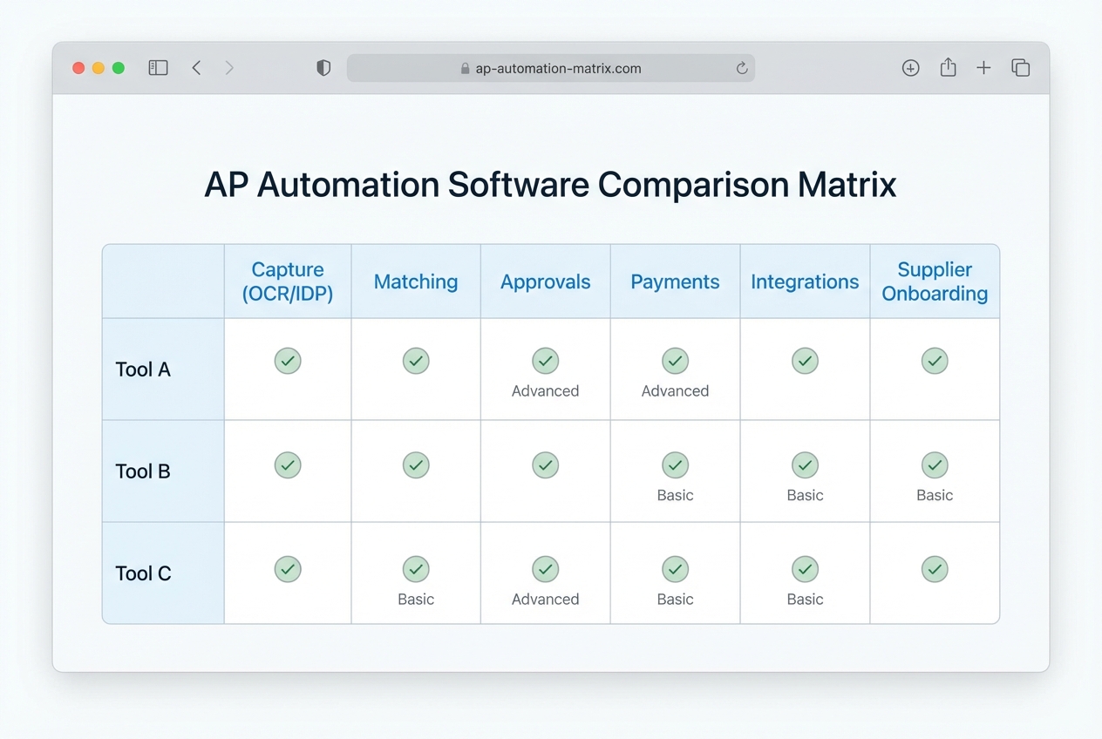1102x739 pixels.
Task: Click the page reload button
Action: [741, 68]
